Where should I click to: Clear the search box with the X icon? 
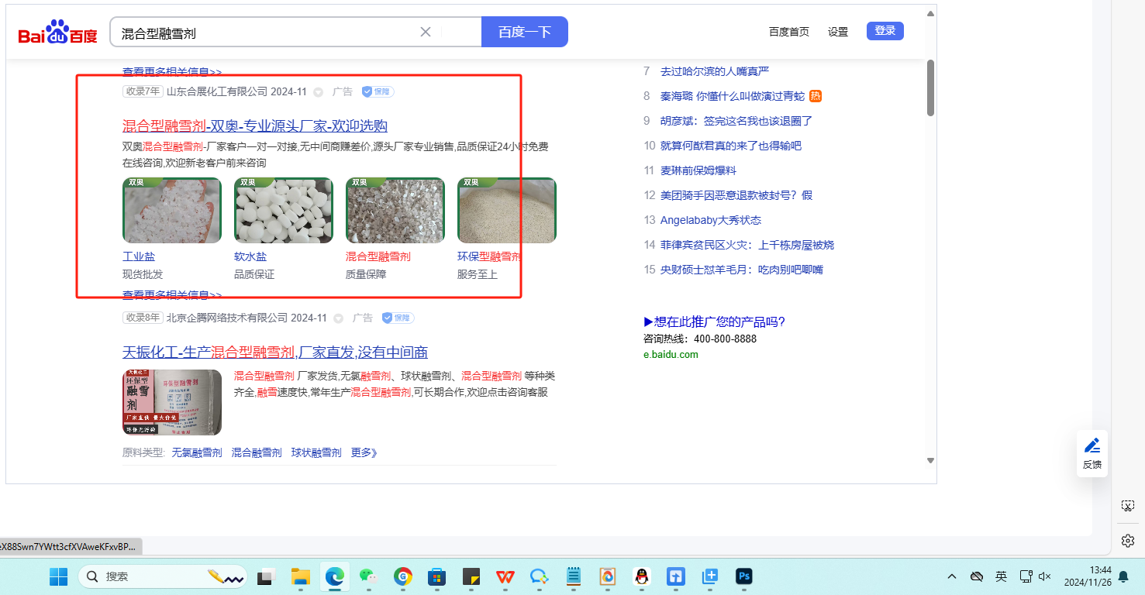tap(425, 32)
